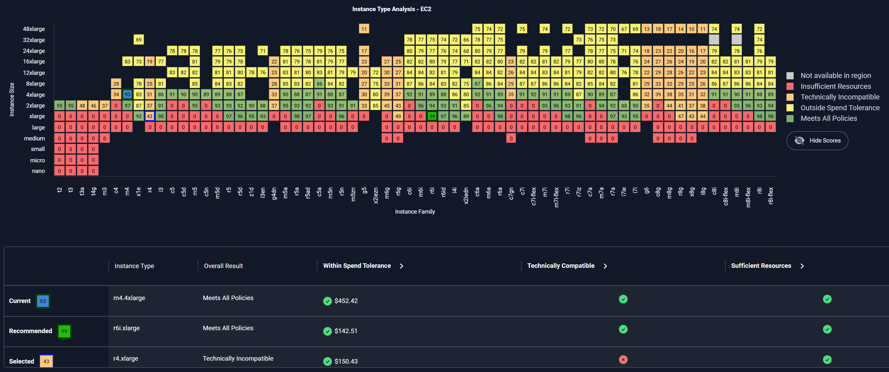
Task: Expand the Sufficient Resources column chevron
Action: 802,266
